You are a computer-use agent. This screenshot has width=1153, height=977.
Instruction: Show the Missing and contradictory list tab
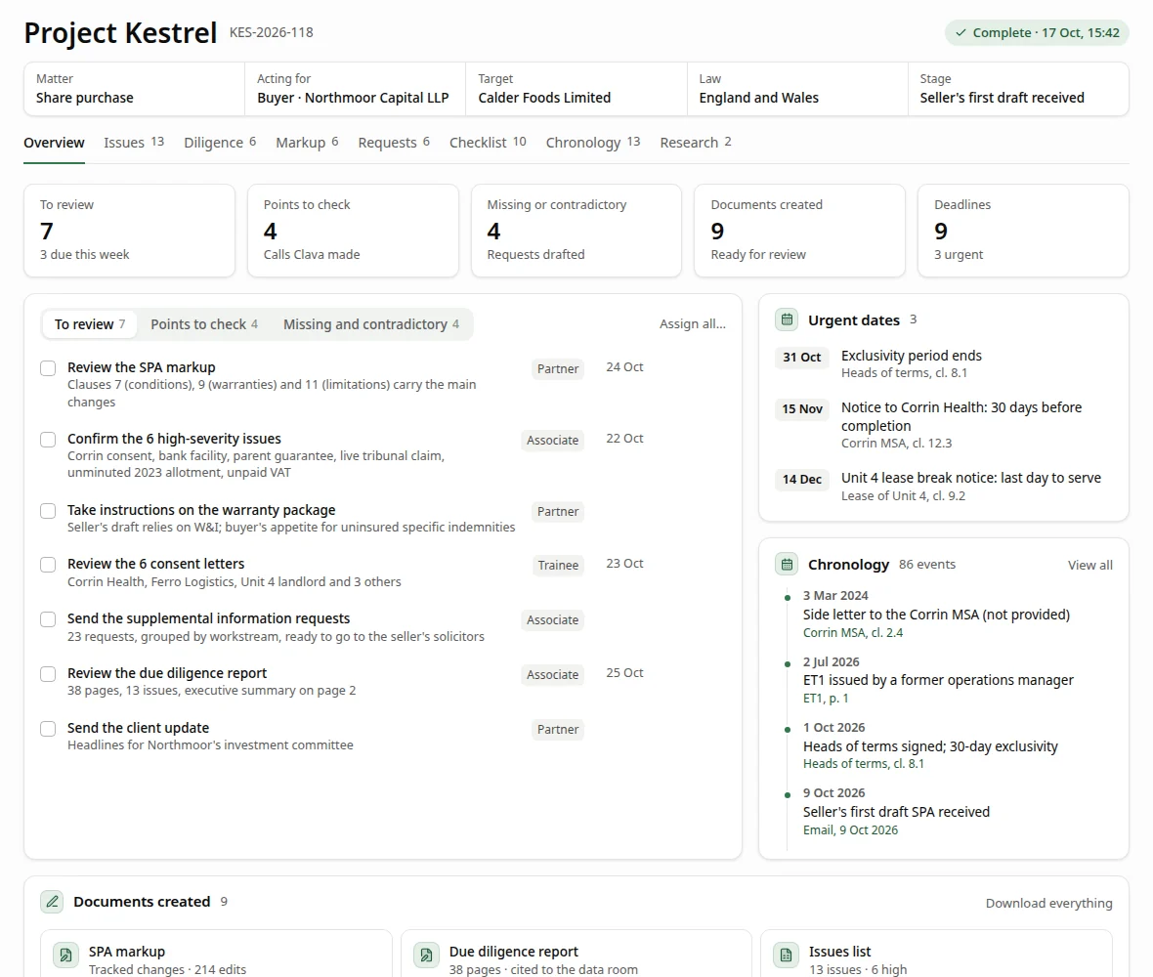click(x=371, y=324)
